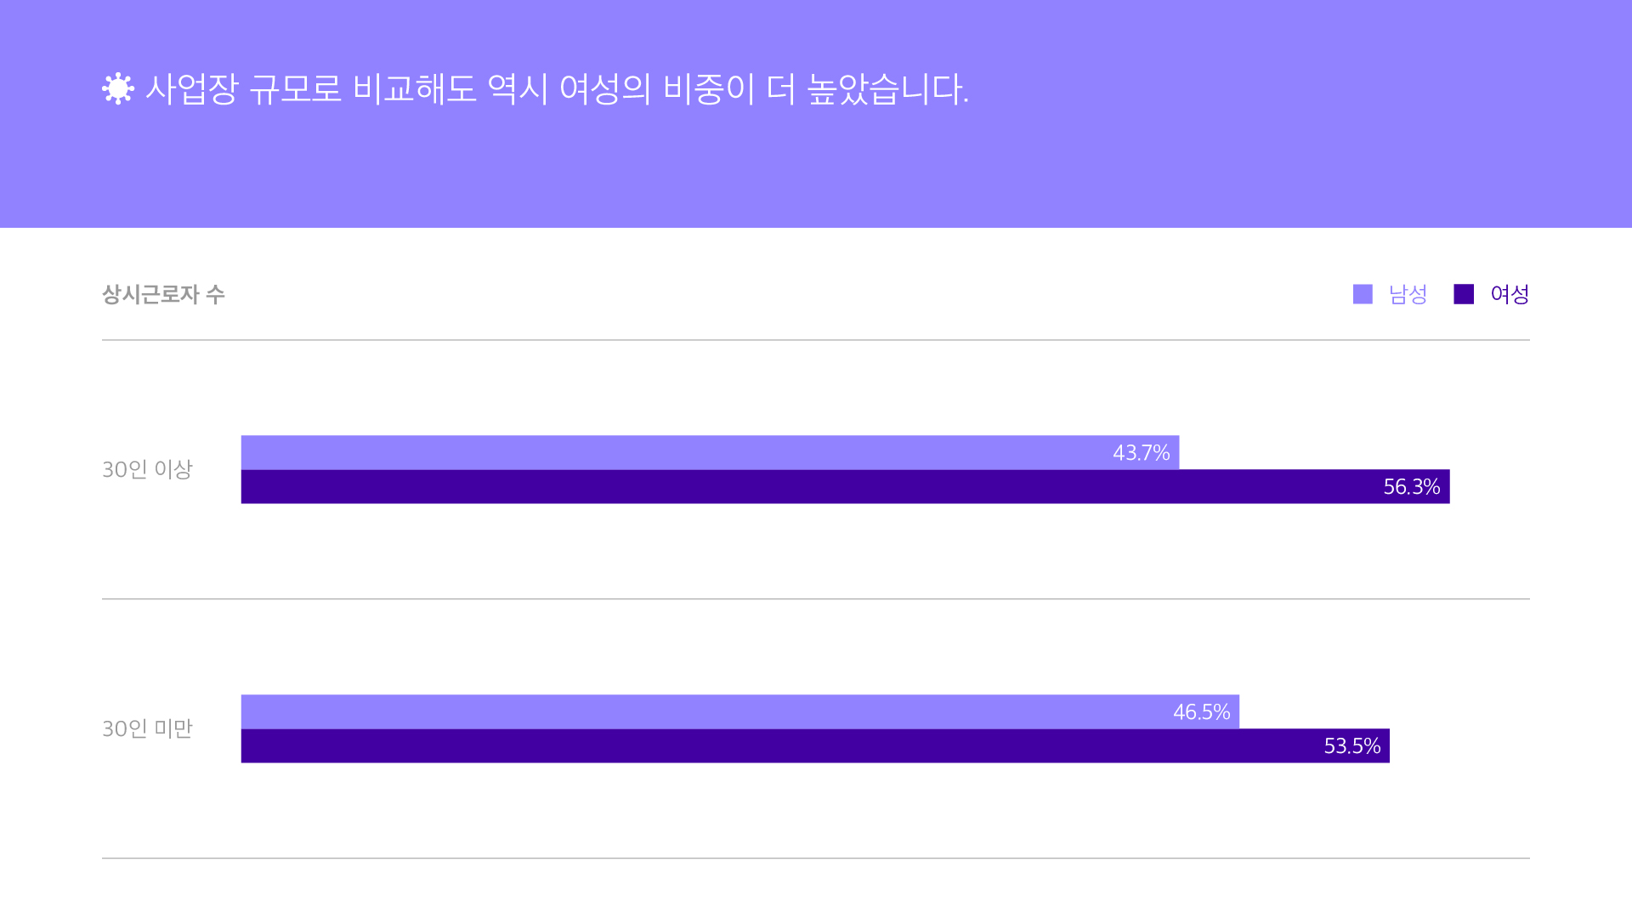The width and height of the screenshot is (1632, 918).
Task: Click the 43.7% data label
Action: click(1142, 453)
